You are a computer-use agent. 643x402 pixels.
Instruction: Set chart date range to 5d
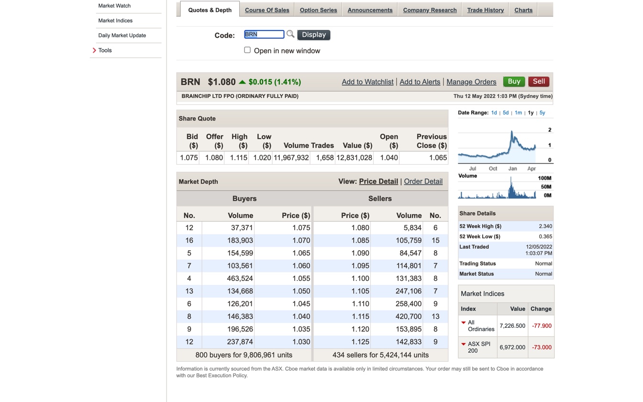click(x=505, y=113)
